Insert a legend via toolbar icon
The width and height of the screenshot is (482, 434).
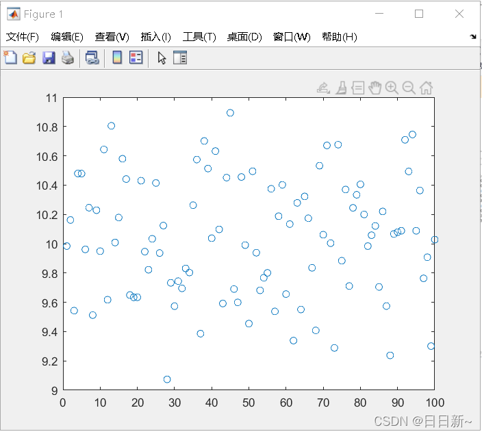click(136, 58)
